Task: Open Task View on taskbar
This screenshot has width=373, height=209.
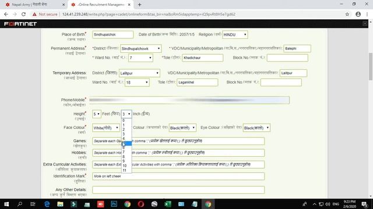Action: coord(33,204)
